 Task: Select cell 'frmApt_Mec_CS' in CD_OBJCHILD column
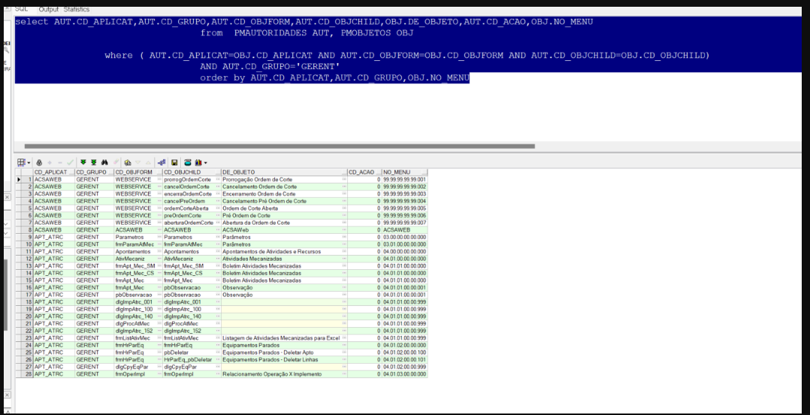[192, 273]
